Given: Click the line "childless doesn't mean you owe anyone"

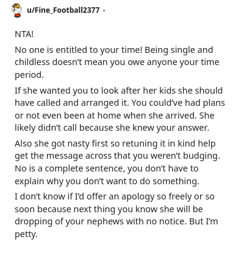Looking at the screenshot, I should [117, 62].
